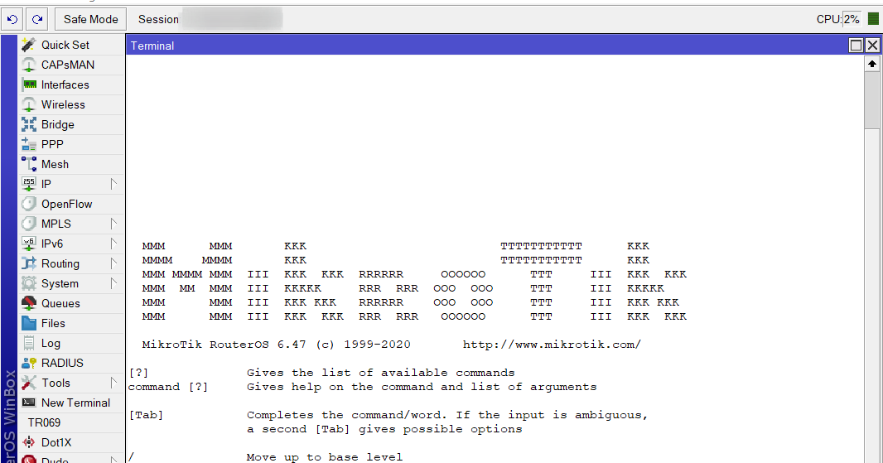Viewport: 883px width, 463px height.
Task: Click the Terminal scroll up arrow
Action: coord(872,64)
